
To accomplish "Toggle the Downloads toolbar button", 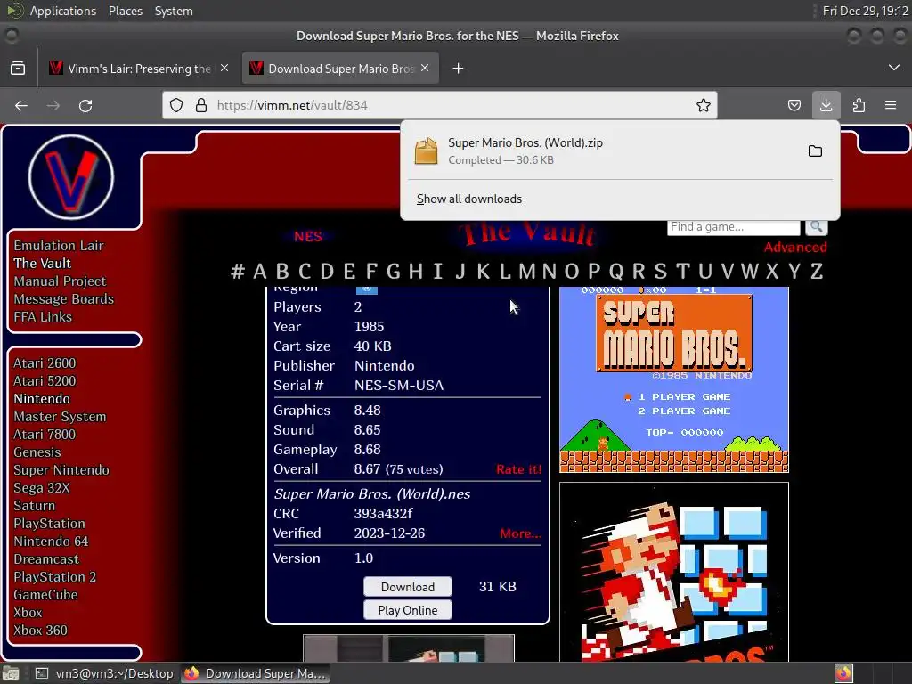I will [826, 105].
